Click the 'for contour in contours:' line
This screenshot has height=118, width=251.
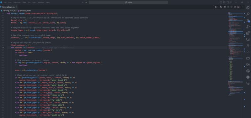pyautogui.click(x=23, y=48)
